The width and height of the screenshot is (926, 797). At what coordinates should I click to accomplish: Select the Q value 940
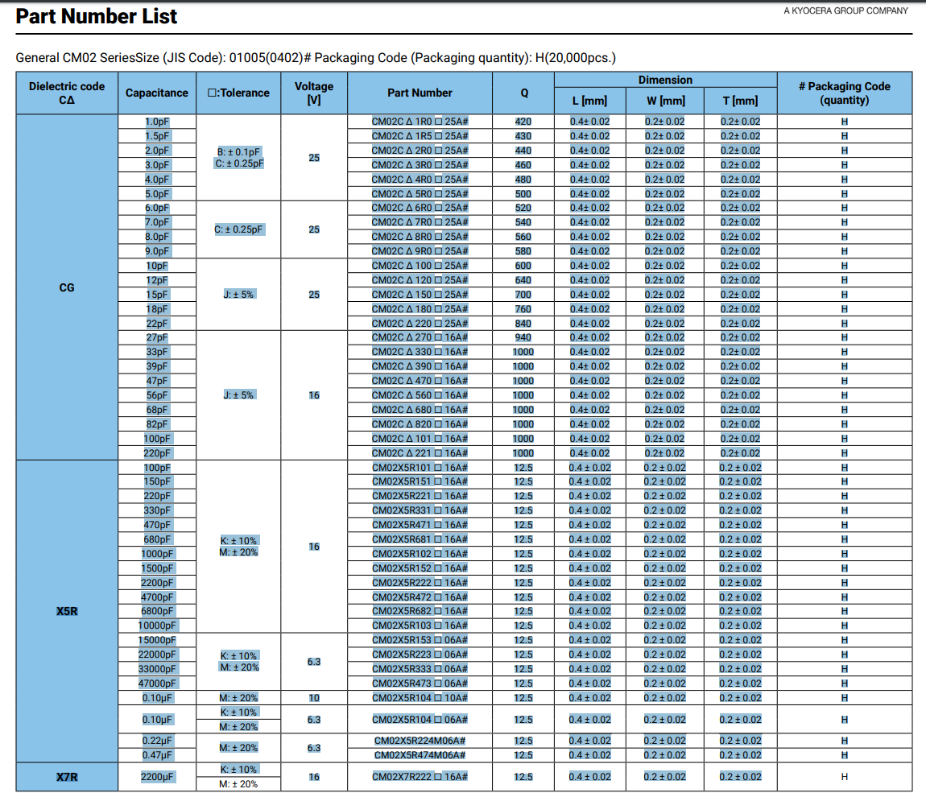tap(523, 338)
